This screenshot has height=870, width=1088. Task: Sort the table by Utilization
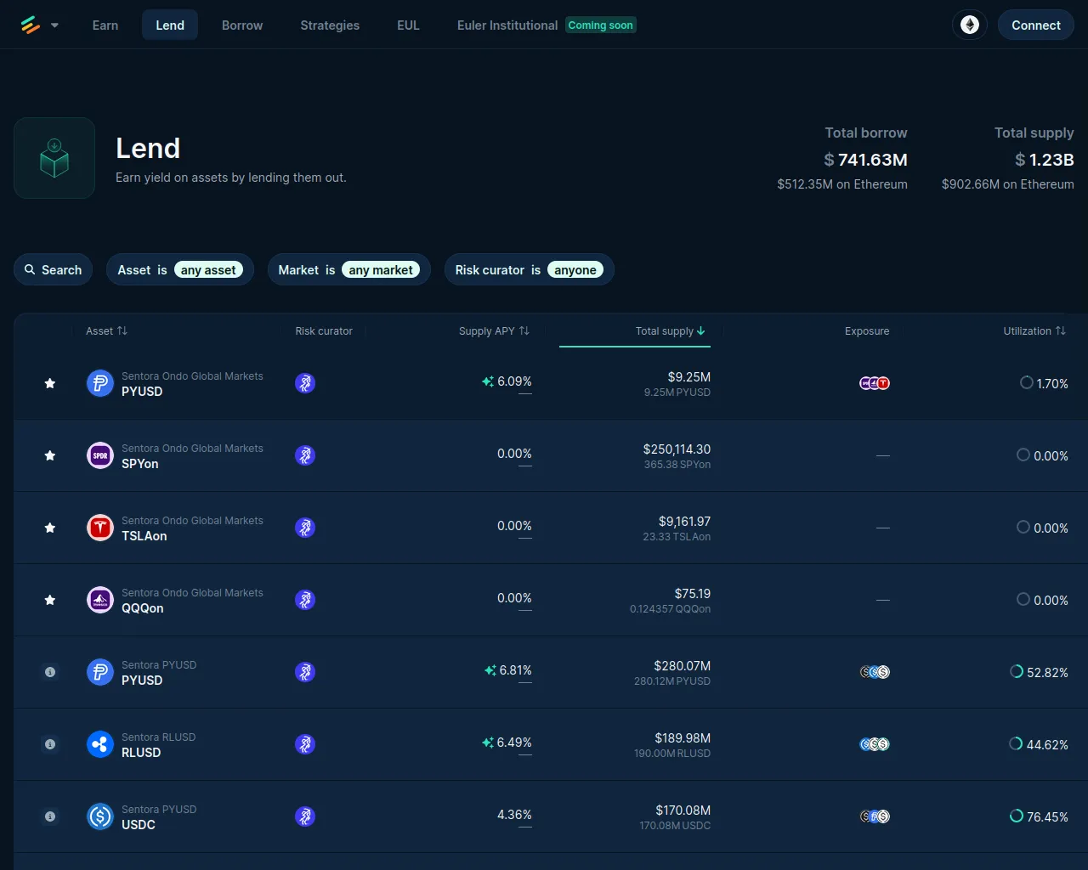pos(1034,331)
